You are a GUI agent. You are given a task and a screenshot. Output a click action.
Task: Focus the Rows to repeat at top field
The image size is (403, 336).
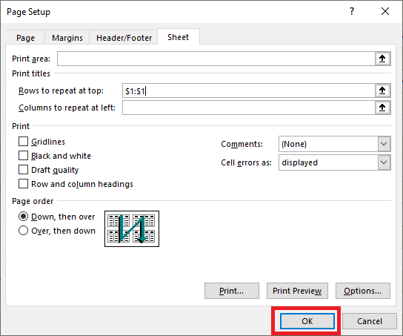[x=248, y=90]
